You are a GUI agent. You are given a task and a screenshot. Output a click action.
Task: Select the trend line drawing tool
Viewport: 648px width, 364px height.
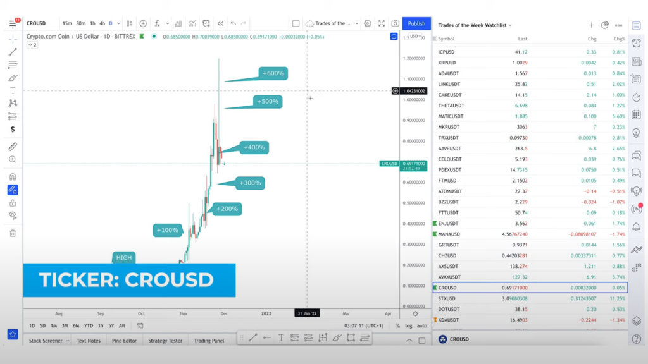(x=13, y=52)
